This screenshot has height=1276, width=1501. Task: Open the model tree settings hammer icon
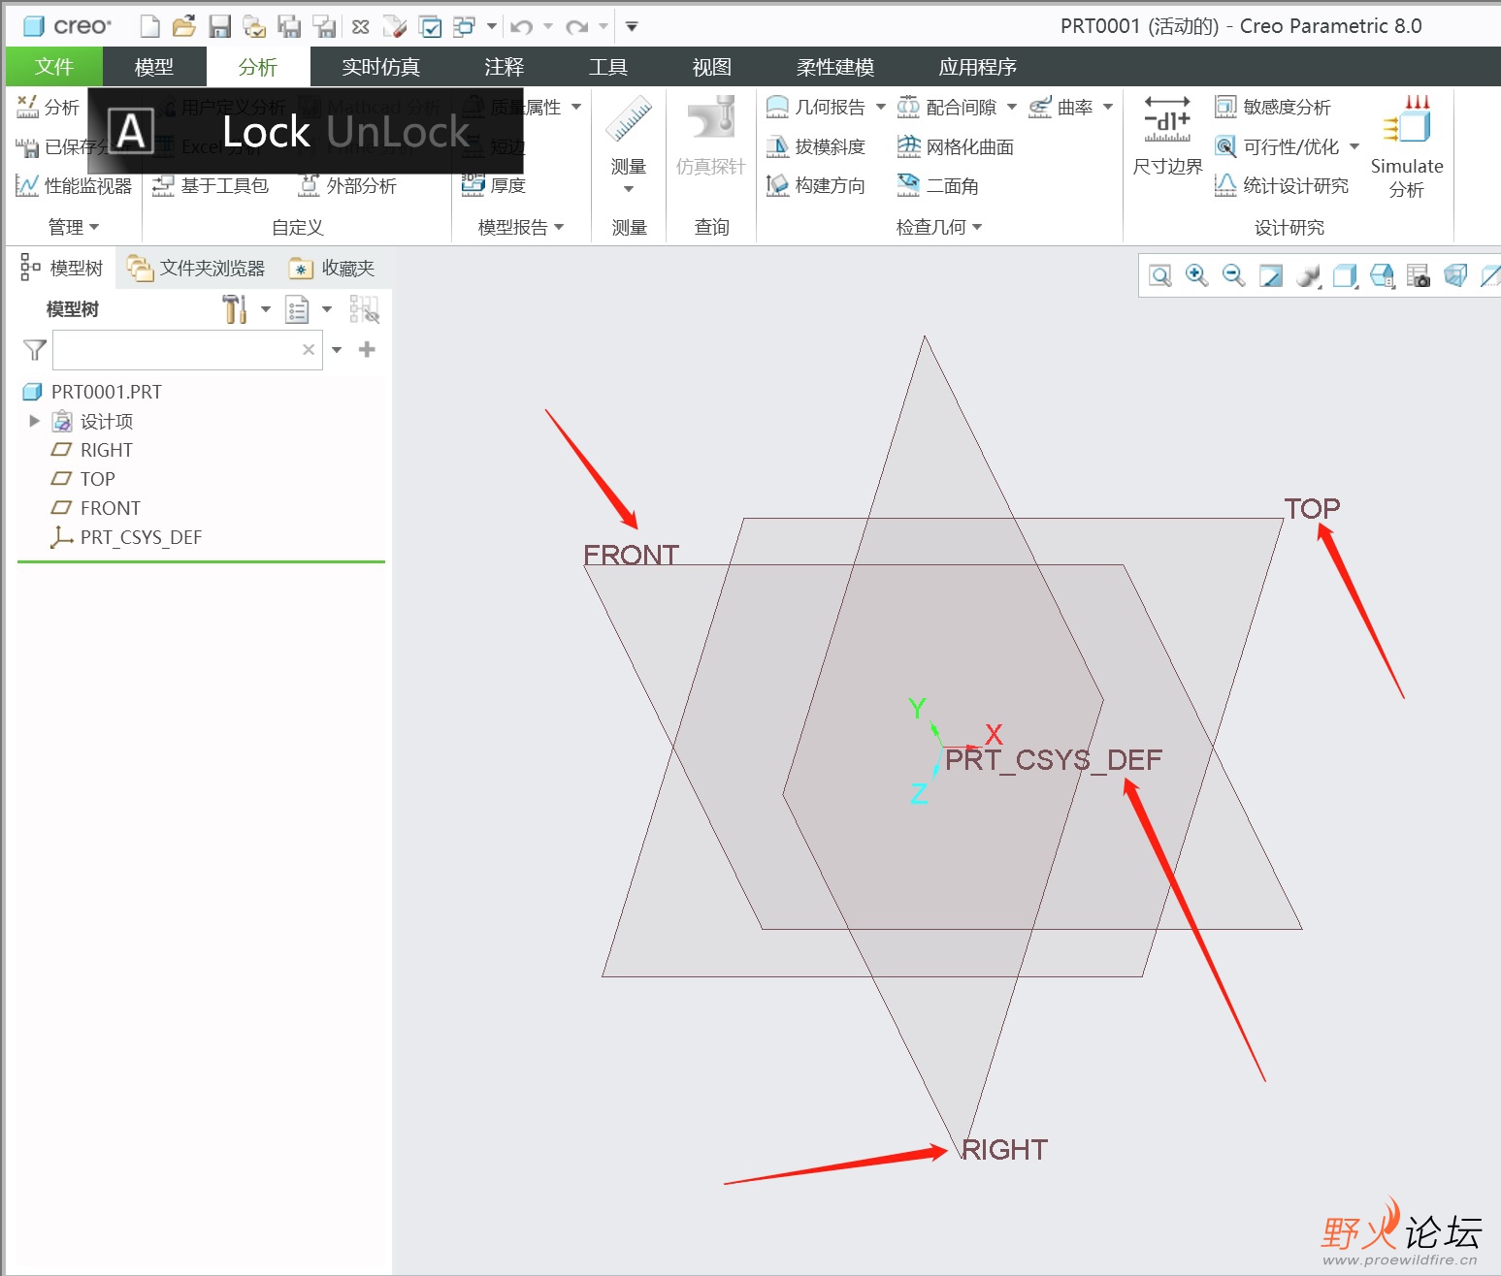tap(235, 309)
